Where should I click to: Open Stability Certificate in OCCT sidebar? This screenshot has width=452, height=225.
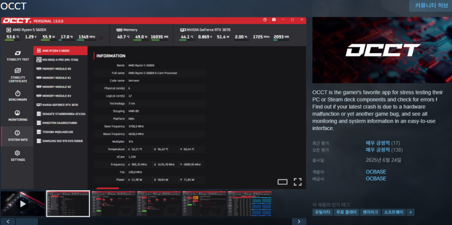18,75
